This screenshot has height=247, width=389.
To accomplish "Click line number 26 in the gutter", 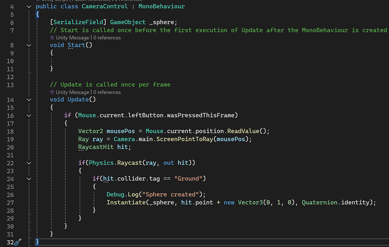I will (10, 195).
